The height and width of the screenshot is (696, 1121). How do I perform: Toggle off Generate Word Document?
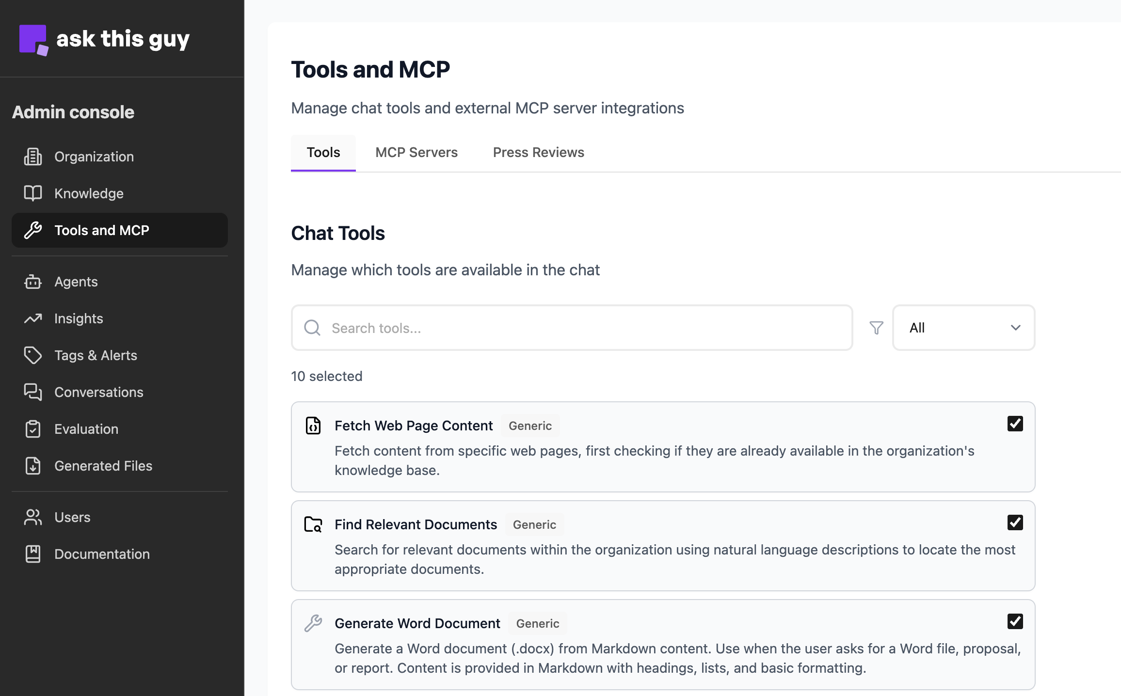click(1014, 621)
